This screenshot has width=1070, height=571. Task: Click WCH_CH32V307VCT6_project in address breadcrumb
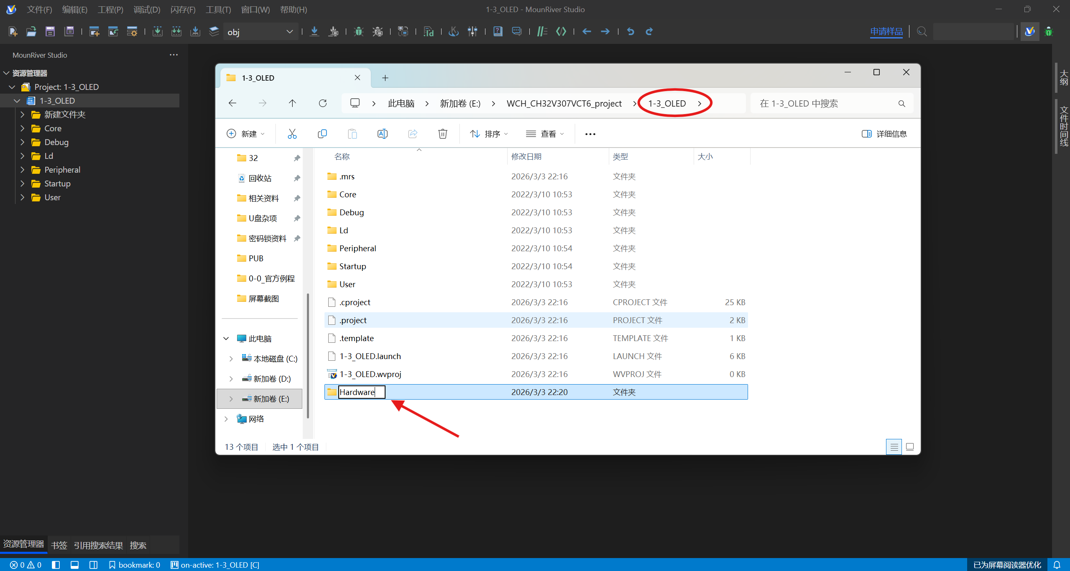564,103
